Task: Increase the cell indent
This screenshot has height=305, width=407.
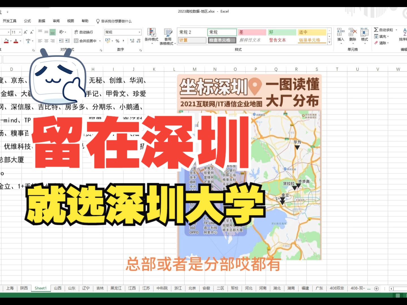Action: point(68,41)
